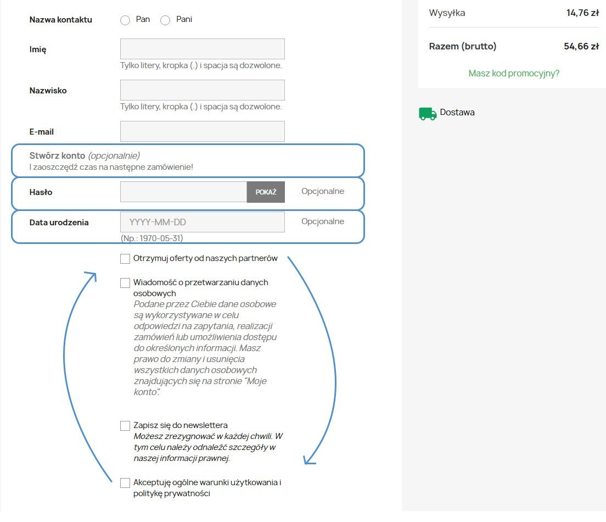Click the Data urodzenia label

tap(59, 223)
